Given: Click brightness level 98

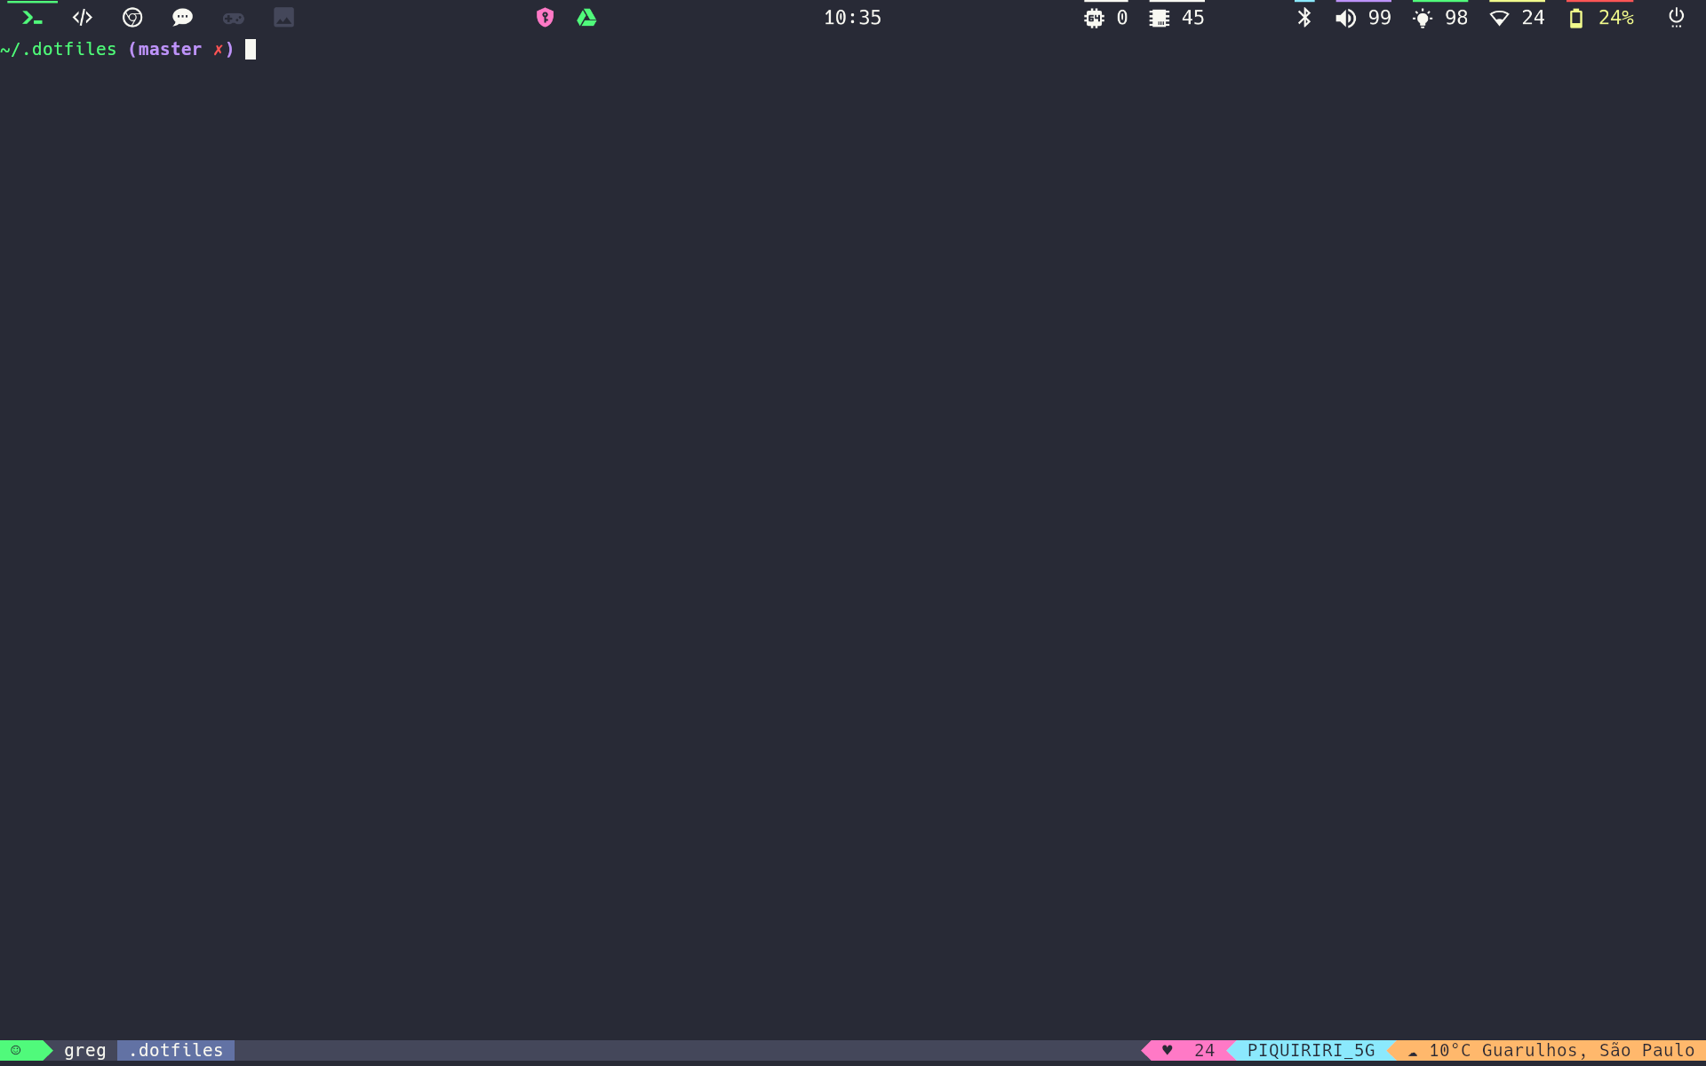Looking at the screenshot, I should point(1456,18).
